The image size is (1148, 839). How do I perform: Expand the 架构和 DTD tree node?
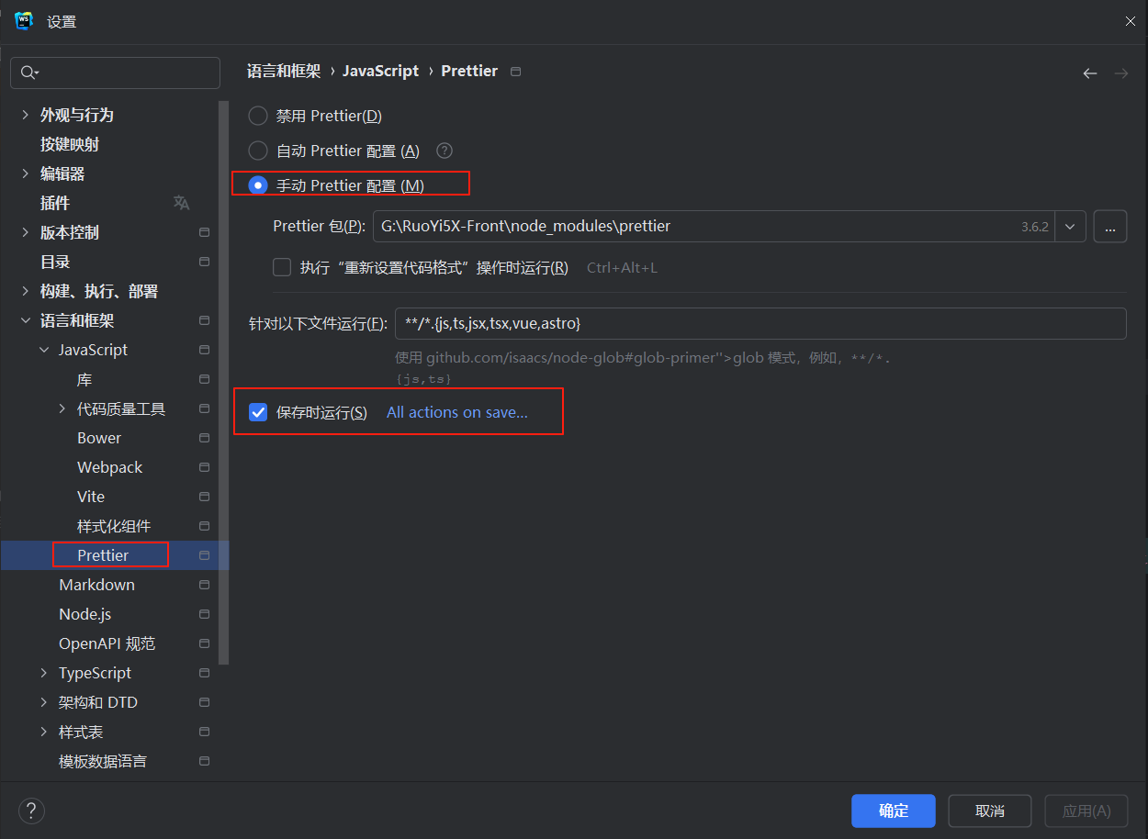tap(44, 702)
